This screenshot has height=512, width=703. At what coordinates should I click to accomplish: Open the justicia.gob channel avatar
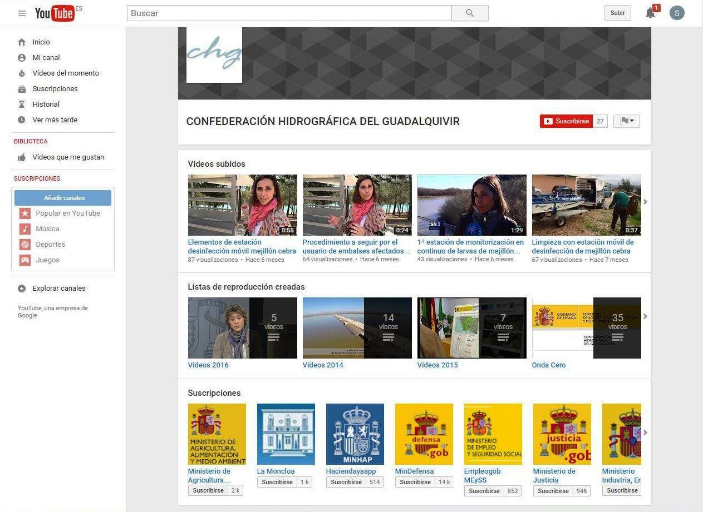pos(562,434)
